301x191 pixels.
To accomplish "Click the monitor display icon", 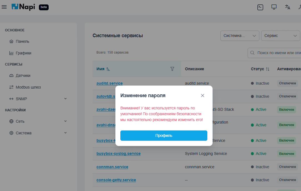I will click(x=274, y=7).
